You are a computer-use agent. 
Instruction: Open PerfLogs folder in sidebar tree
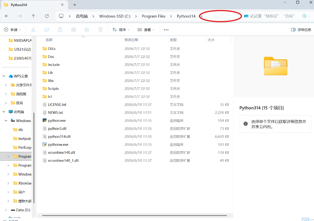click(x=22, y=147)
